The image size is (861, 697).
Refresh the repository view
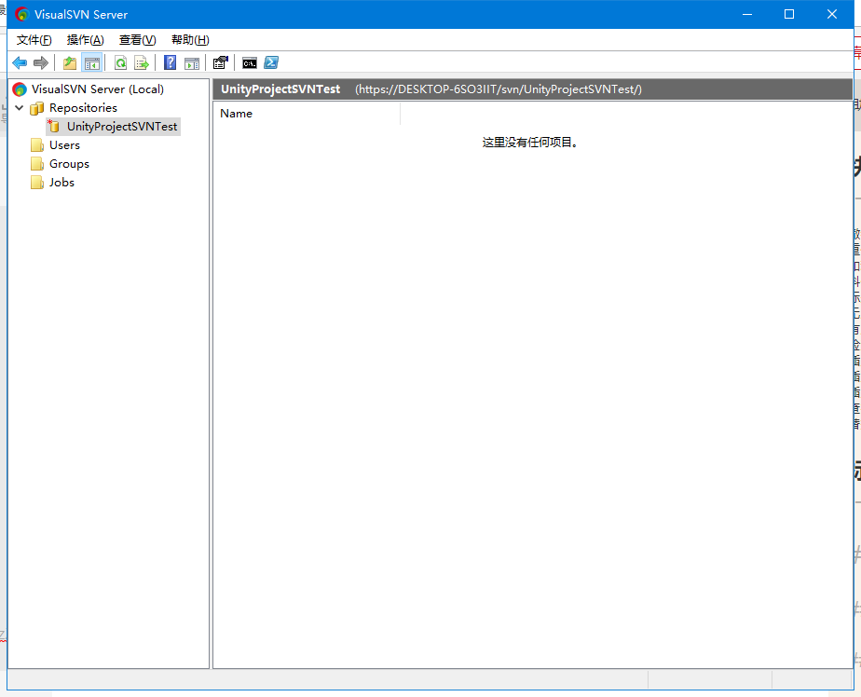(121, 62)
